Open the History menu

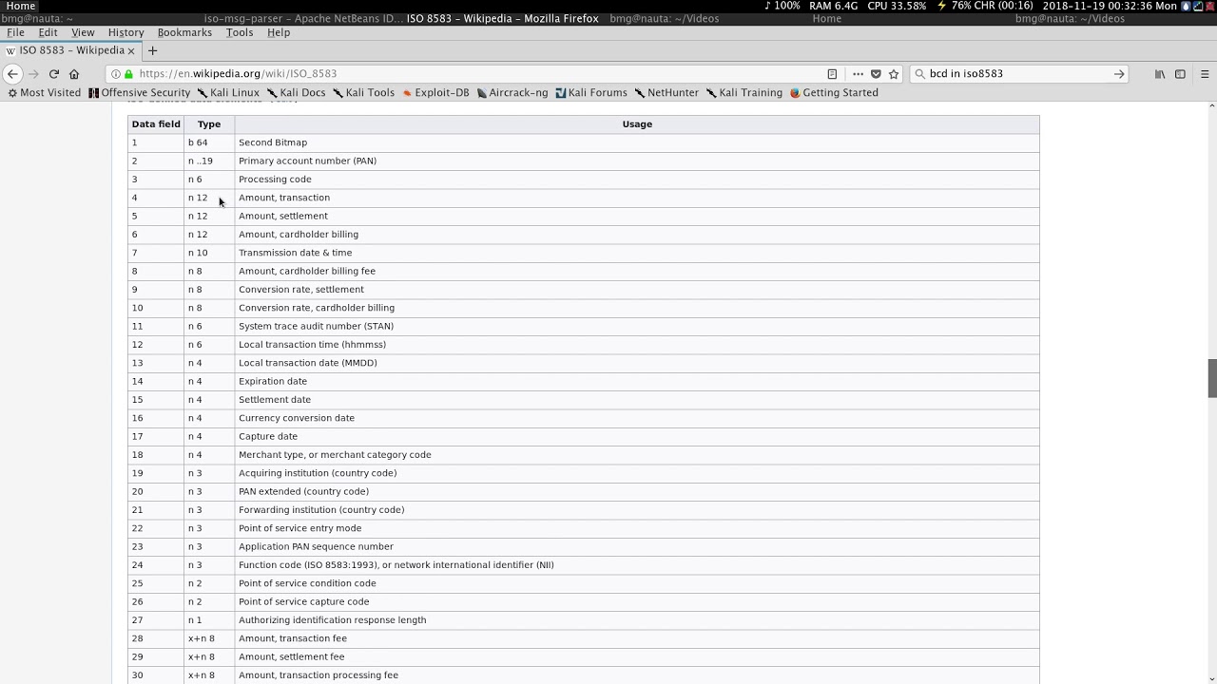126,32
